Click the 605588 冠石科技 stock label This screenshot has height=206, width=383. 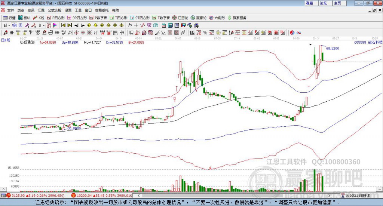tap(368, 43)
